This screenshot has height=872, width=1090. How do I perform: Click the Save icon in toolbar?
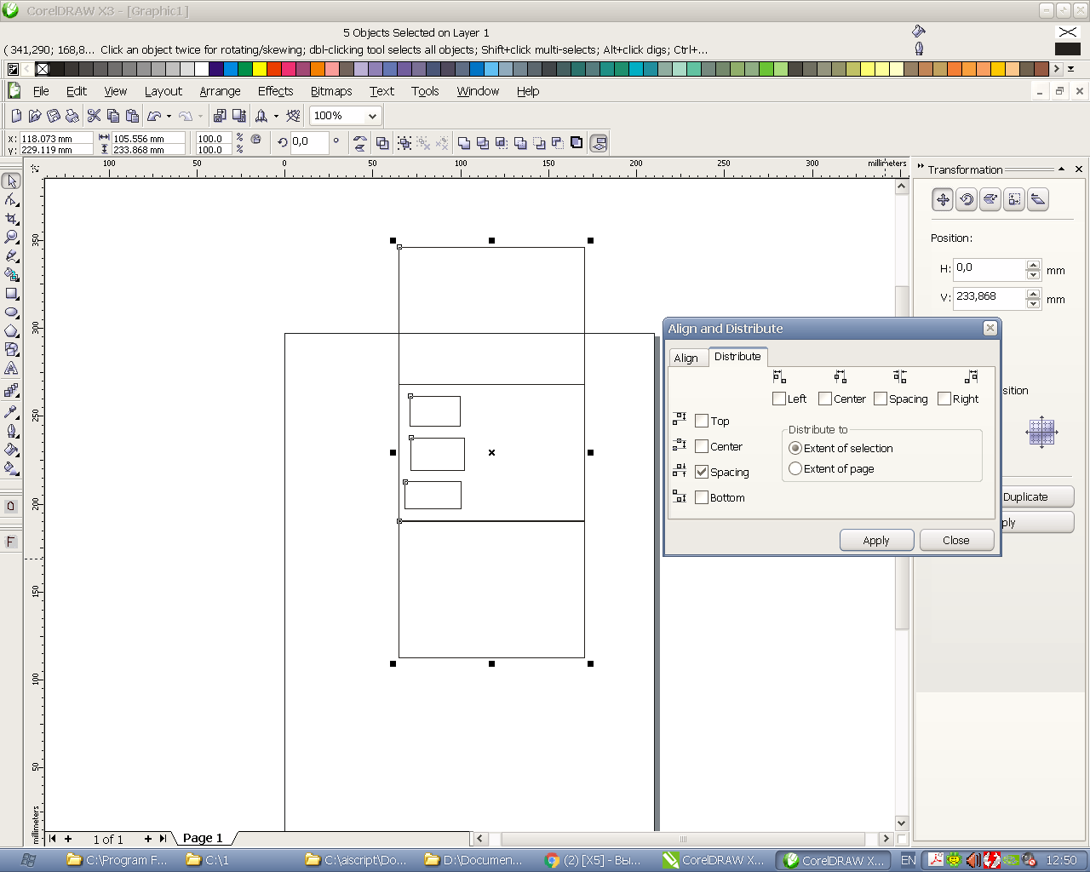(x=54, y=116)
